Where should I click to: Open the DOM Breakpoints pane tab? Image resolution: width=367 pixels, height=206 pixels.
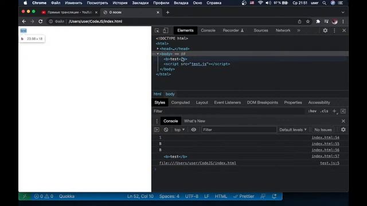263,102
